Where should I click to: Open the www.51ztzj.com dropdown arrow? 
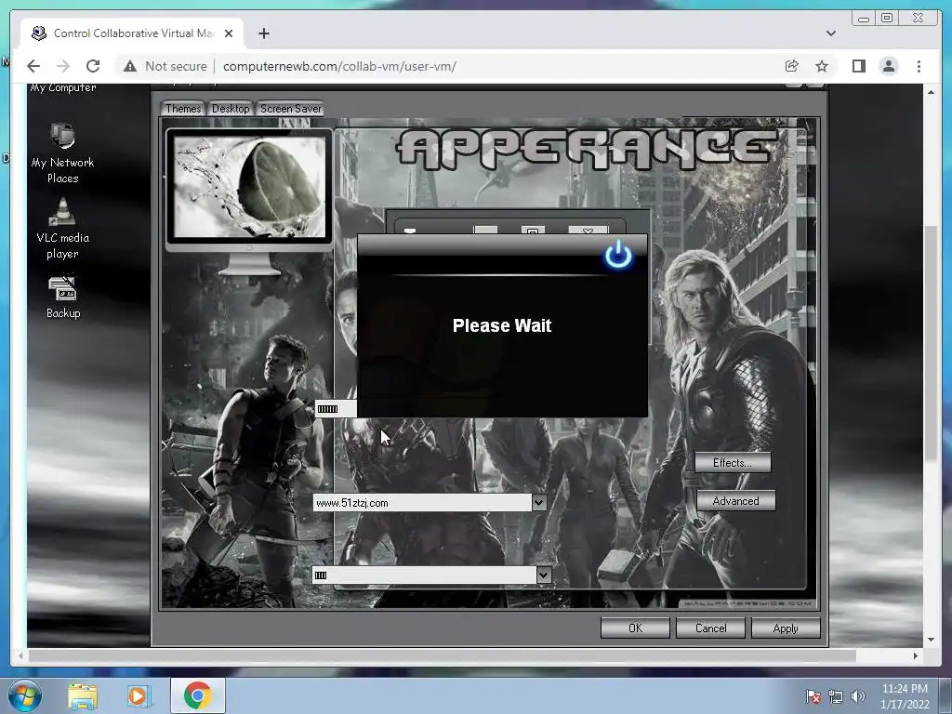point(538,502)
